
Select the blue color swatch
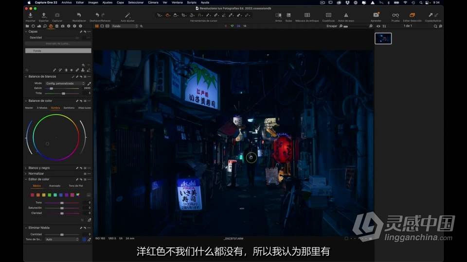61,195
